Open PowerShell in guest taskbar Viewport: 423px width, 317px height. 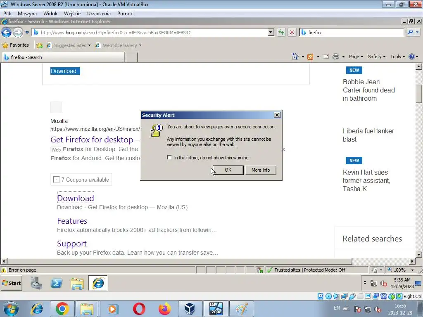[57, 283]
